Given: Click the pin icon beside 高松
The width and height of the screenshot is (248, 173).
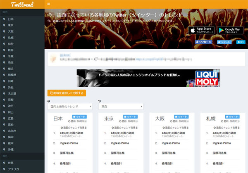Looking at the screenshot, I should pyautogui.click(x=4, y=125).
